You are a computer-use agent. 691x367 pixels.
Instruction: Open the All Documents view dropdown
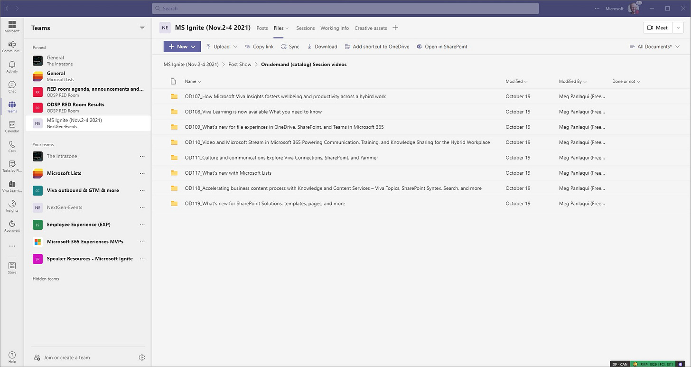[x=654, y=47]
